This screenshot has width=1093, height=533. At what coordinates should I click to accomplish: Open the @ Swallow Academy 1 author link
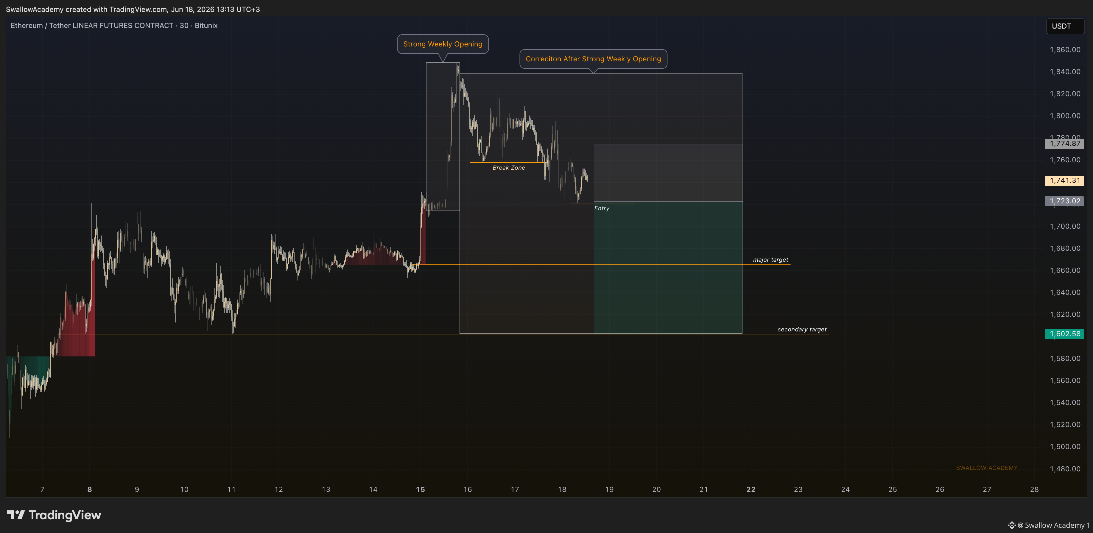[1048, 525]
